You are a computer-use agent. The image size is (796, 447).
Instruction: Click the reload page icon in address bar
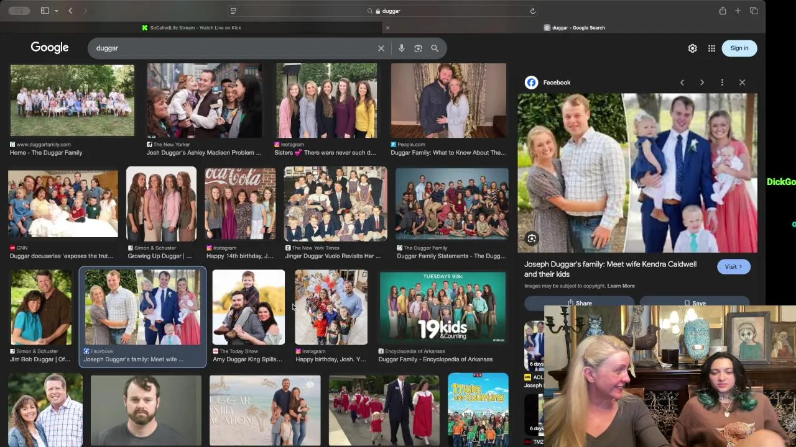[x=532, y=11]
